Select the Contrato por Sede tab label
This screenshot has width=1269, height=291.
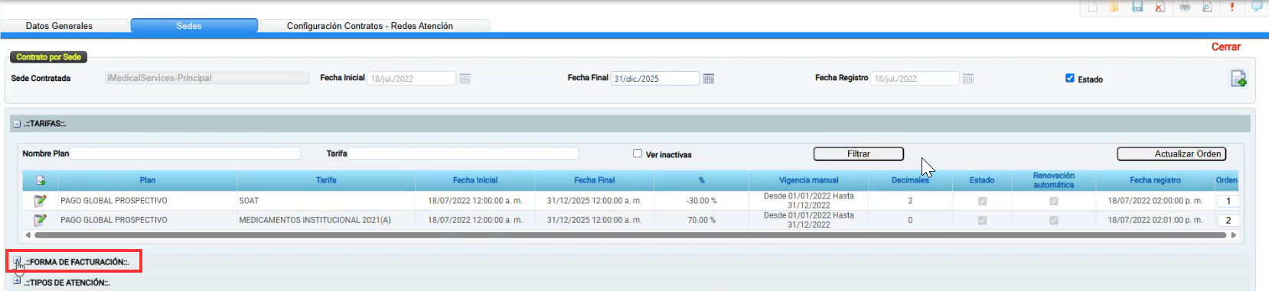coord(49,57)
